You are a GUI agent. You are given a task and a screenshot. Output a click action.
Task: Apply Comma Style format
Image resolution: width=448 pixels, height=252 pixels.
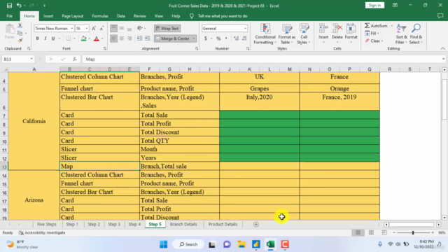[x=226, y=38]
